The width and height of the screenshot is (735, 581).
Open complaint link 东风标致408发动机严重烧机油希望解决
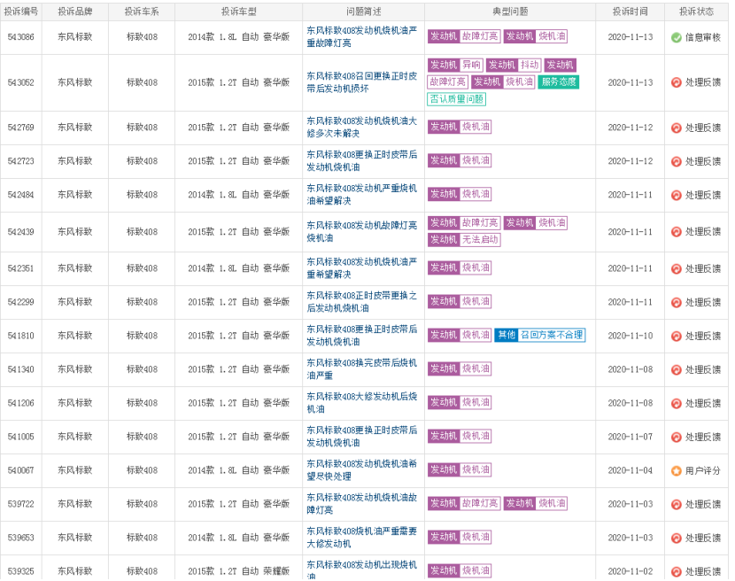[361, 195]
